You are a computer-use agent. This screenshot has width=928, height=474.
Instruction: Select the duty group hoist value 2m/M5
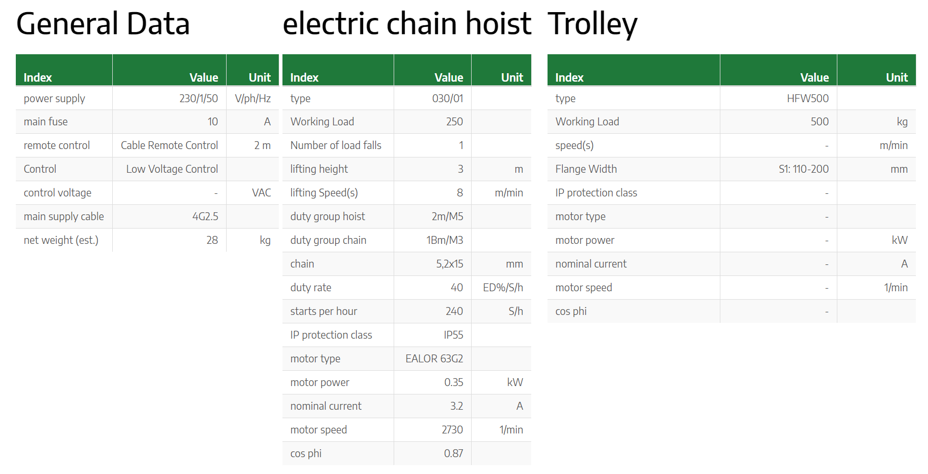447,216
